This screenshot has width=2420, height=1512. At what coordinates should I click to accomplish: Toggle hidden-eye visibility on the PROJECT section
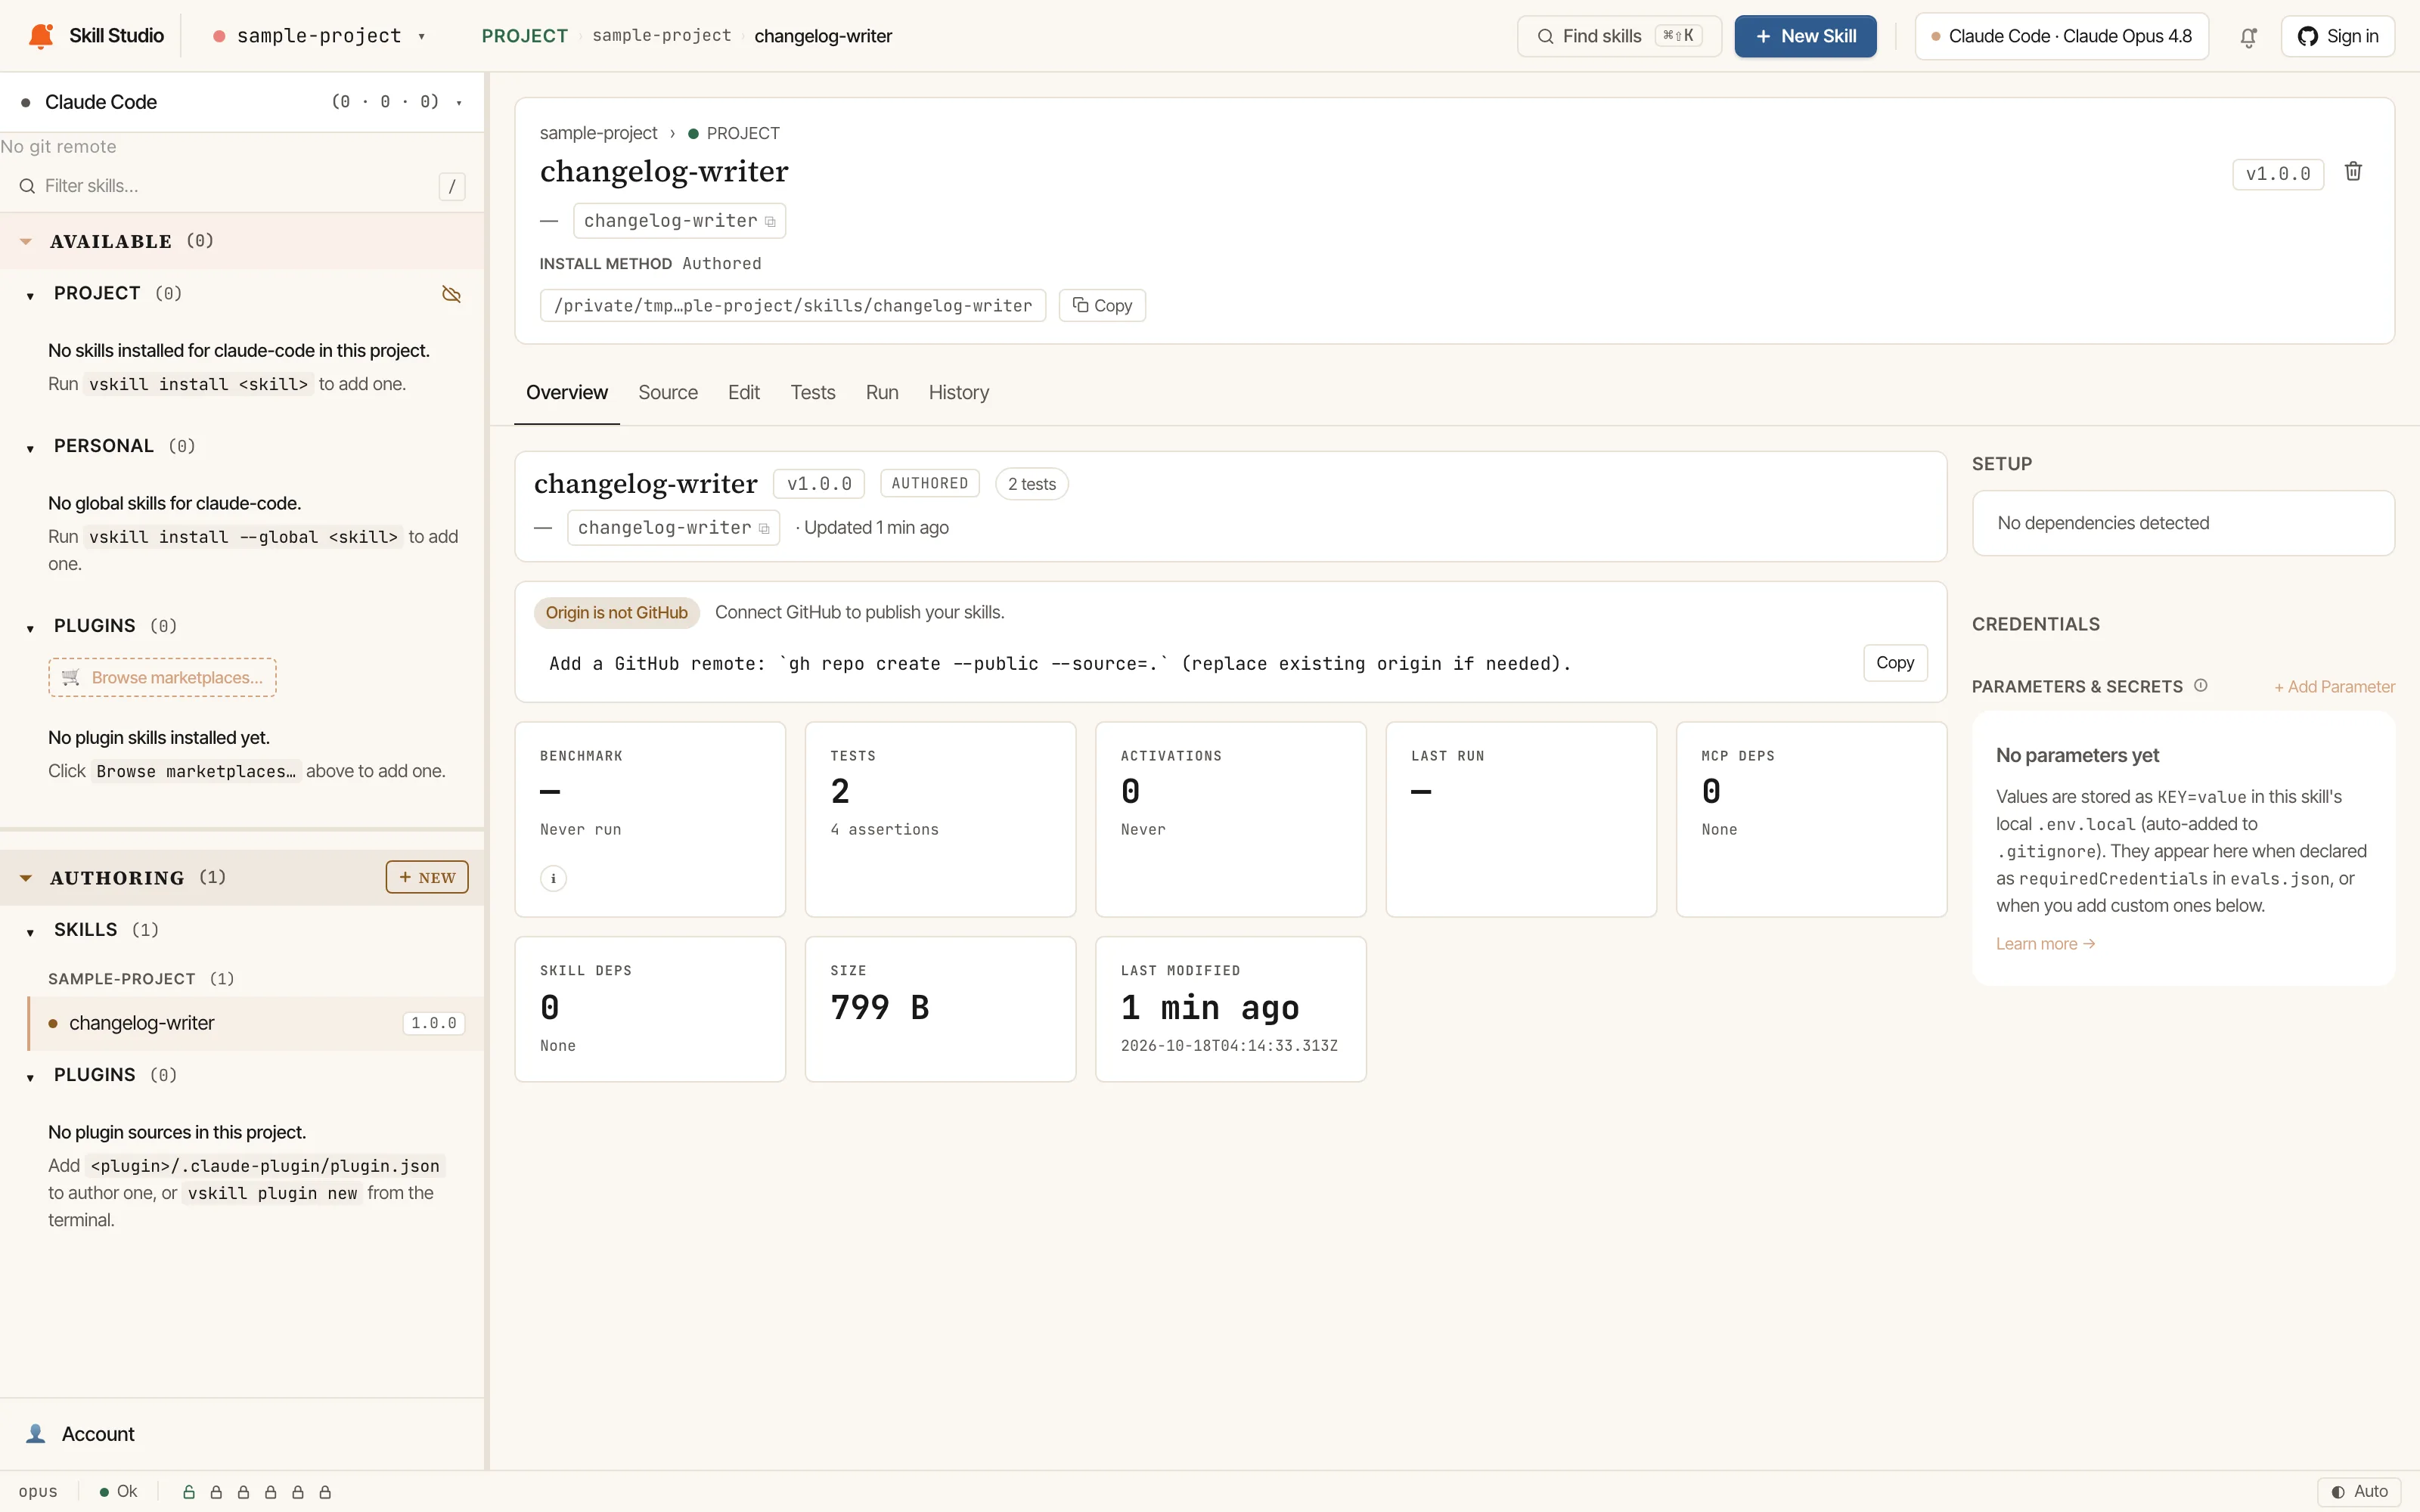pos(451,294)
